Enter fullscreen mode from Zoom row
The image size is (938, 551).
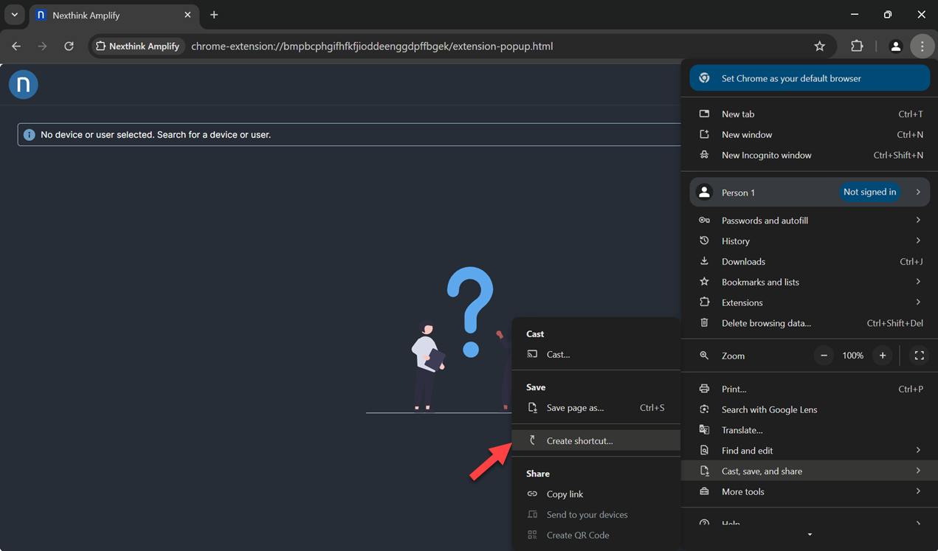click(x=919, y=356)
